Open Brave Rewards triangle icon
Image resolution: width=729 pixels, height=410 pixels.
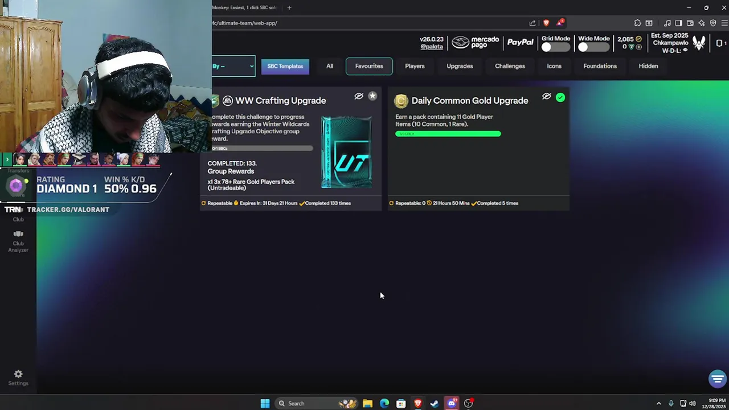(560, 23)
